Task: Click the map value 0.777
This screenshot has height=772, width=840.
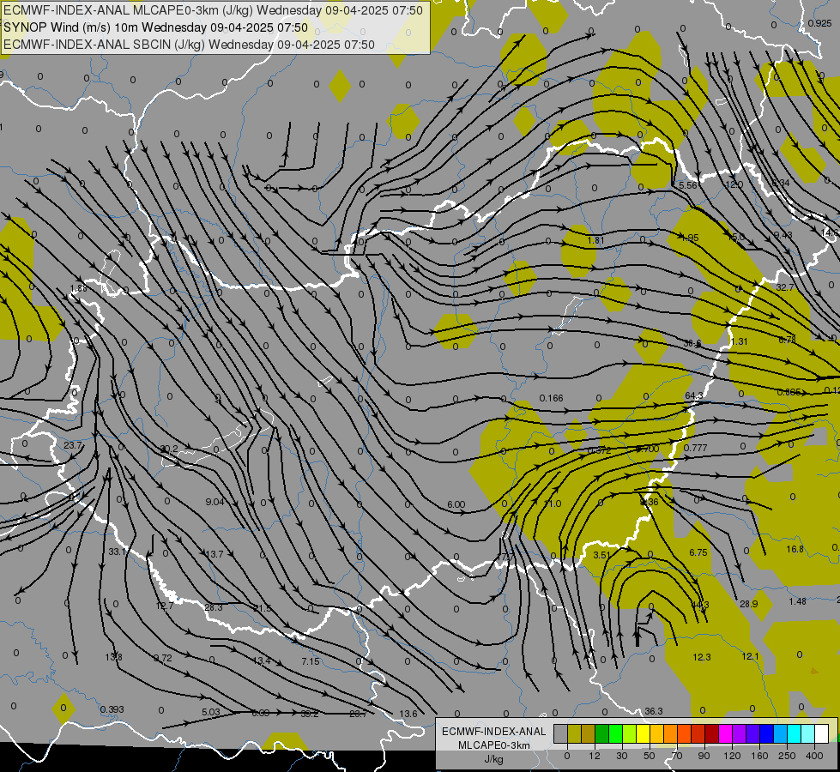Action: point(695,448)
